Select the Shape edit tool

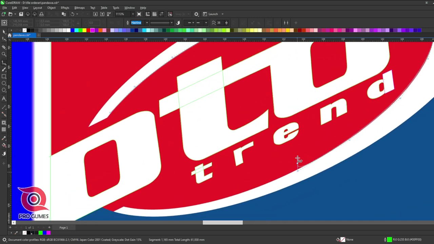(x=4, y=39)
